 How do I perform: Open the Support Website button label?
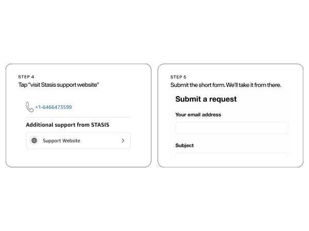coord(61,141)
